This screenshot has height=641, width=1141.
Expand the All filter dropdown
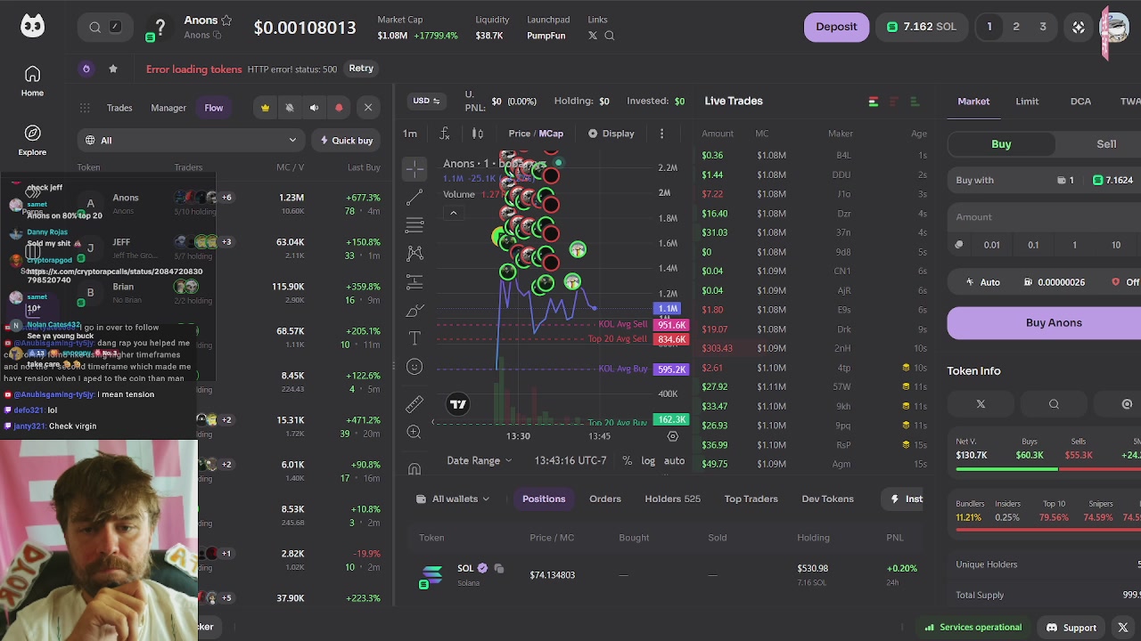pos(191,141)
